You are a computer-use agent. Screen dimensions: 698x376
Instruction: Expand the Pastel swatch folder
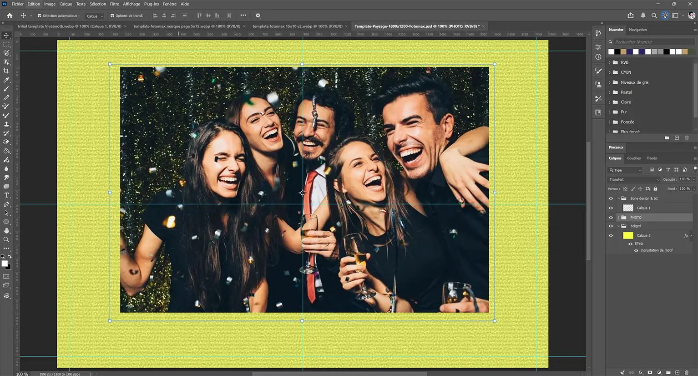610,92
